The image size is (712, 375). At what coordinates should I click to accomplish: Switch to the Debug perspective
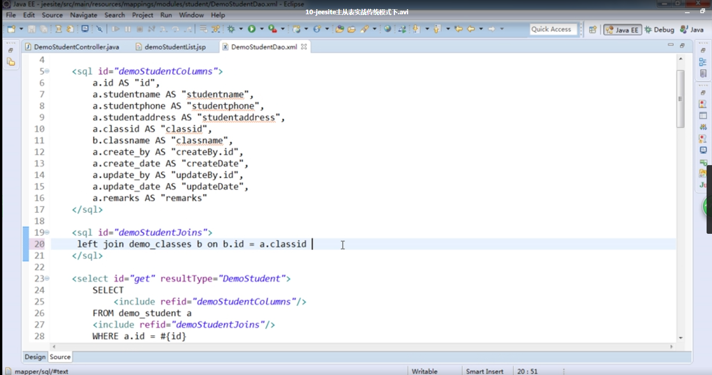(659, 30)
